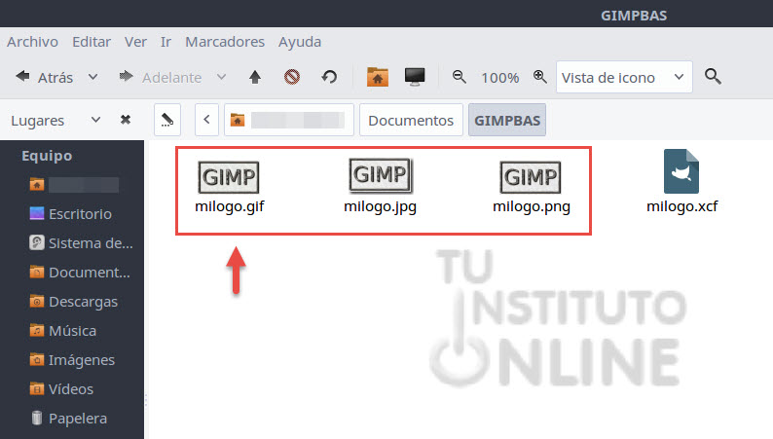Open Escritorio in the sidebar
Viewport: 773px width, 439px height.
point(70,214)
